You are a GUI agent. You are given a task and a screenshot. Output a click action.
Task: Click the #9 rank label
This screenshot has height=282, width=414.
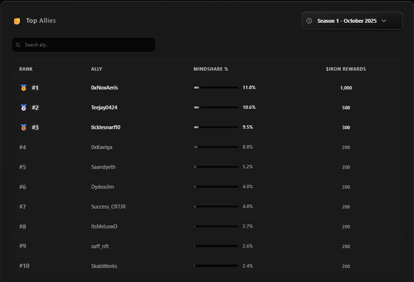point(22,246)
